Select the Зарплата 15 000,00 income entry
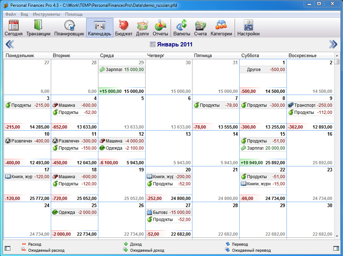Image resolution: width=343 pixels, height=256 pixels. [x=122, y=70]
